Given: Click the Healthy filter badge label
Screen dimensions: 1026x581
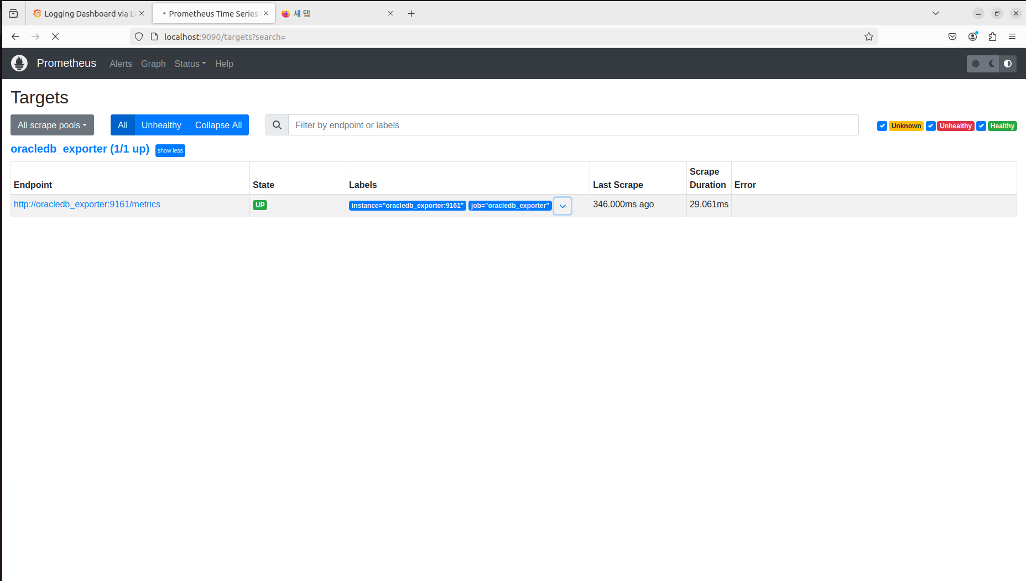Looking at the screenshot, I should pos(1002,126).
